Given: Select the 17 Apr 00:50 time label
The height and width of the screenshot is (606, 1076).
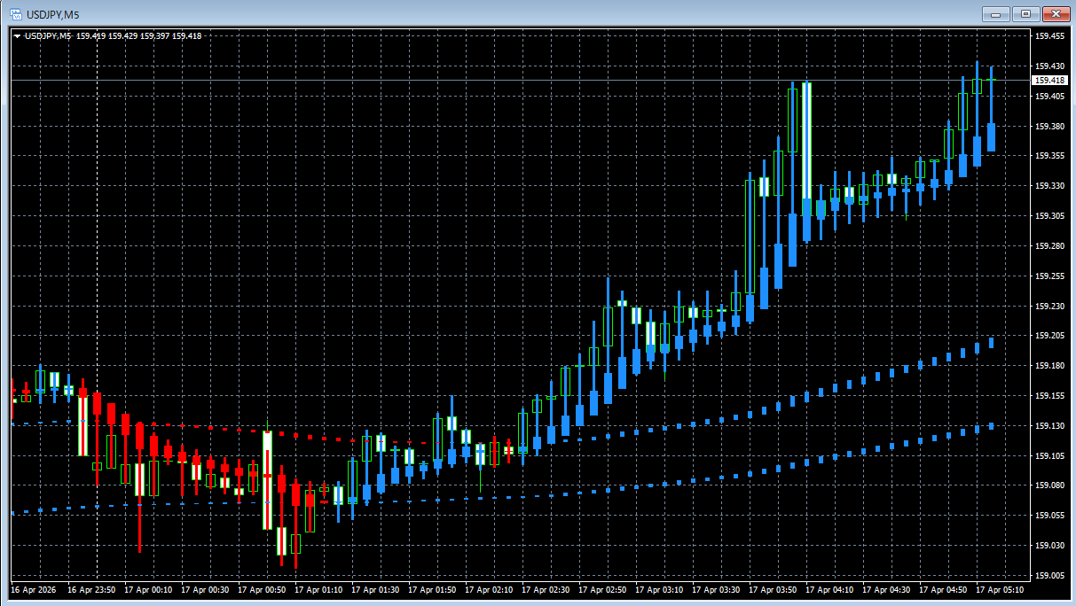Looking at the screenshot, I should (262, 589).
